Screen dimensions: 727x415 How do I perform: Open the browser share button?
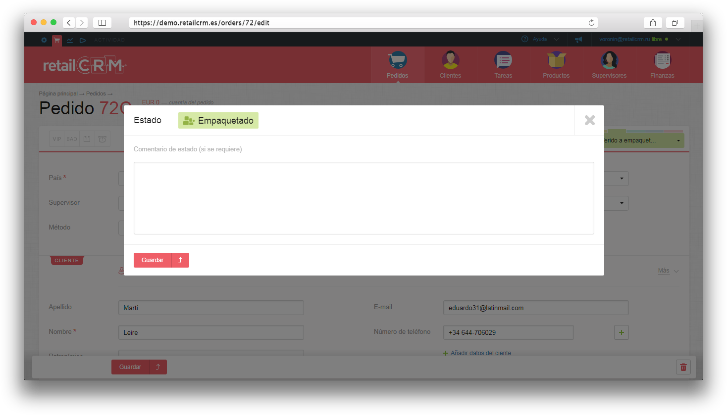[x=653, y=23]
